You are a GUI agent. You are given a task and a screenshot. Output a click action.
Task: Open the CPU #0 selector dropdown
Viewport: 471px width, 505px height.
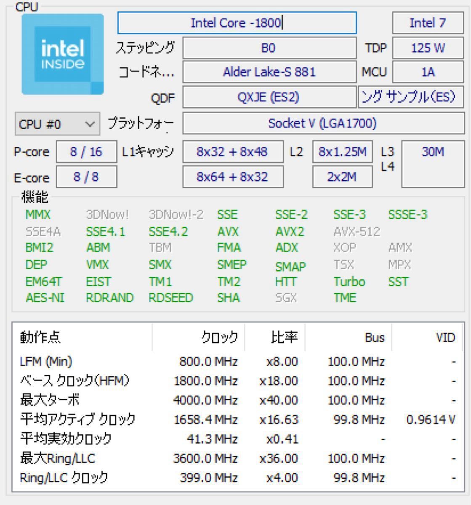57,124
